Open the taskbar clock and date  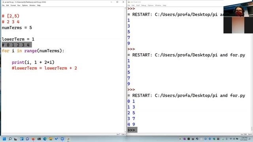click(244, 139)
